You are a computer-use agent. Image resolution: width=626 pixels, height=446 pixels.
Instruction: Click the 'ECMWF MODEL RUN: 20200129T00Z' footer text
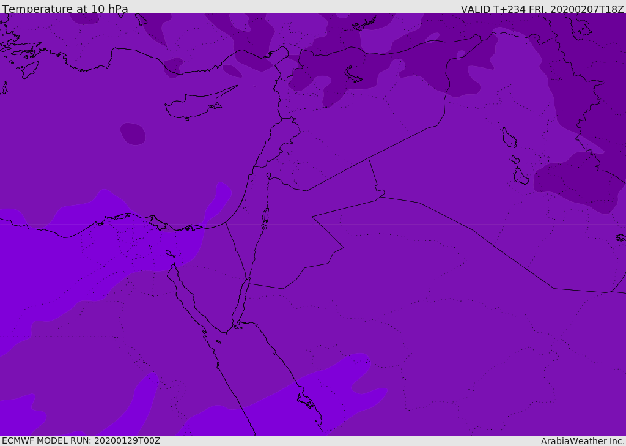point(81,440)
